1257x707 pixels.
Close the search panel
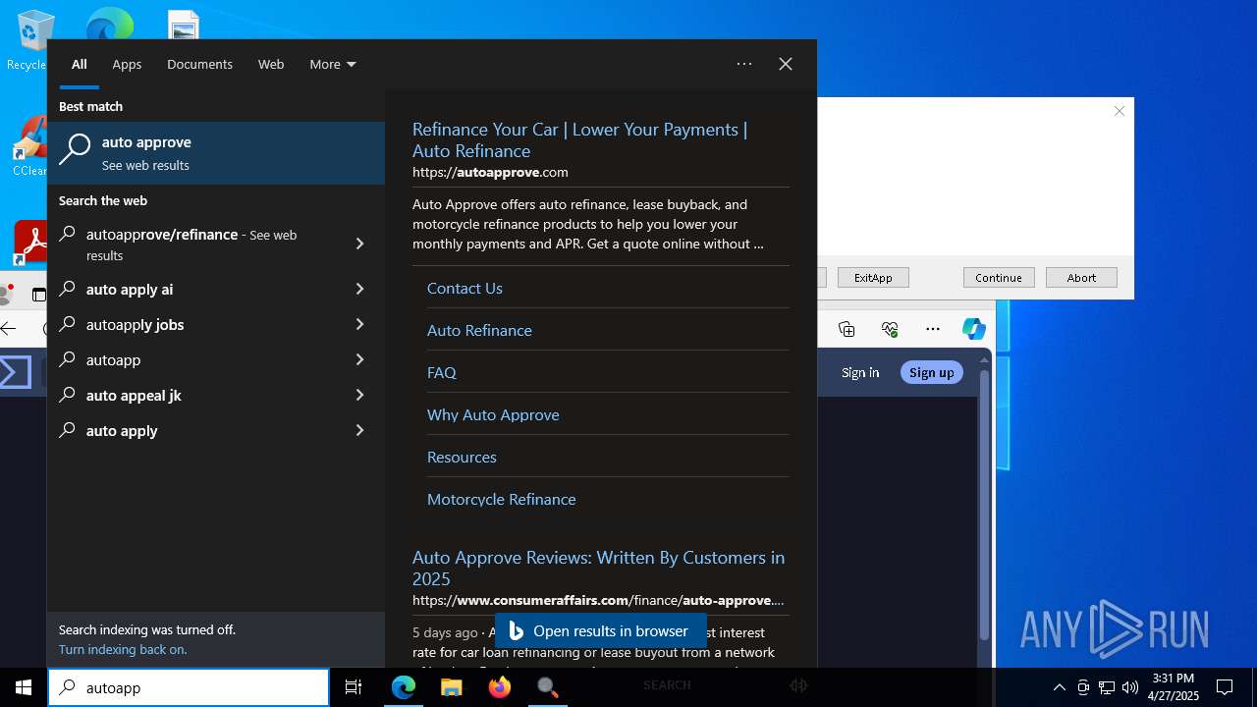tap(786, 64)
